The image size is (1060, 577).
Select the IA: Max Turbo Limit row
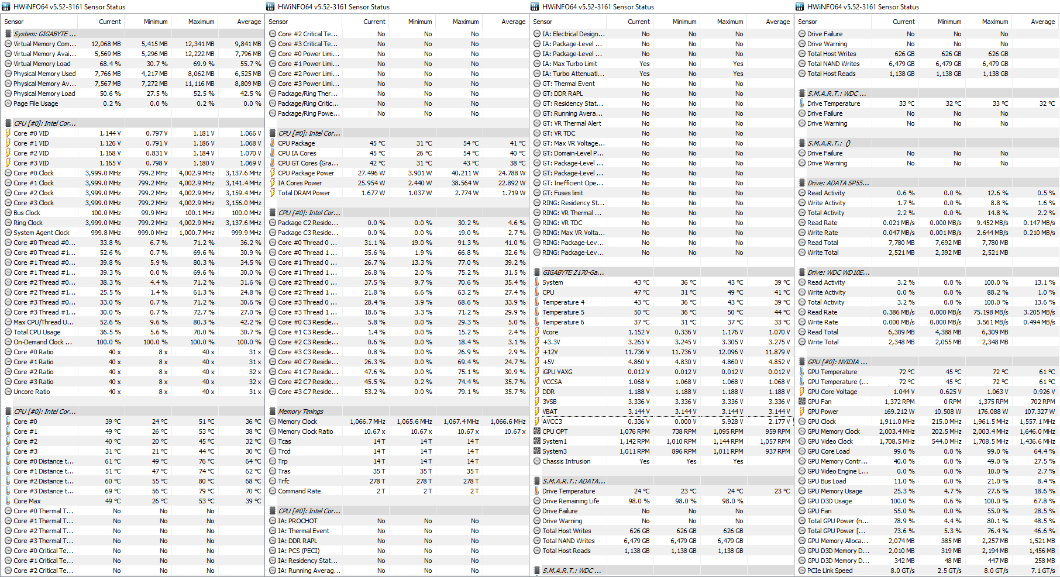(x=662, y=64)
